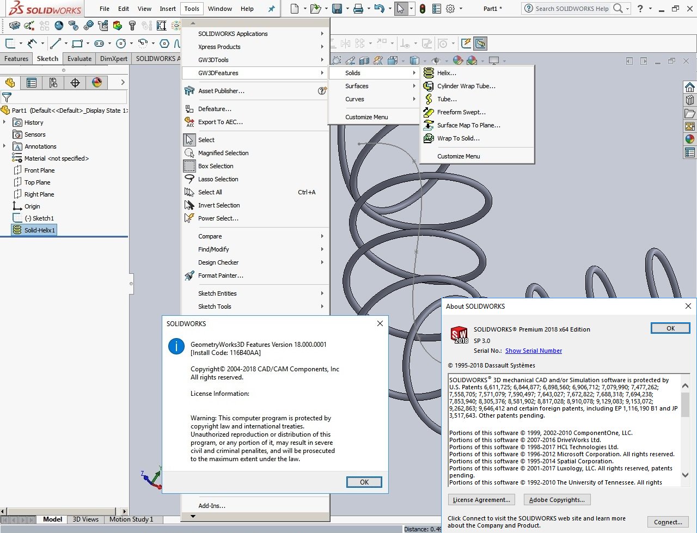Click the Corner Rectangle tool icon
The image size is (697, 533).
pos(77,44)
